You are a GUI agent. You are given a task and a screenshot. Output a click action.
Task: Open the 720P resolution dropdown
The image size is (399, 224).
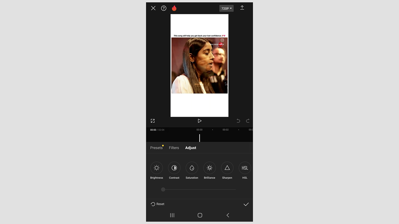tap(226, 8)
